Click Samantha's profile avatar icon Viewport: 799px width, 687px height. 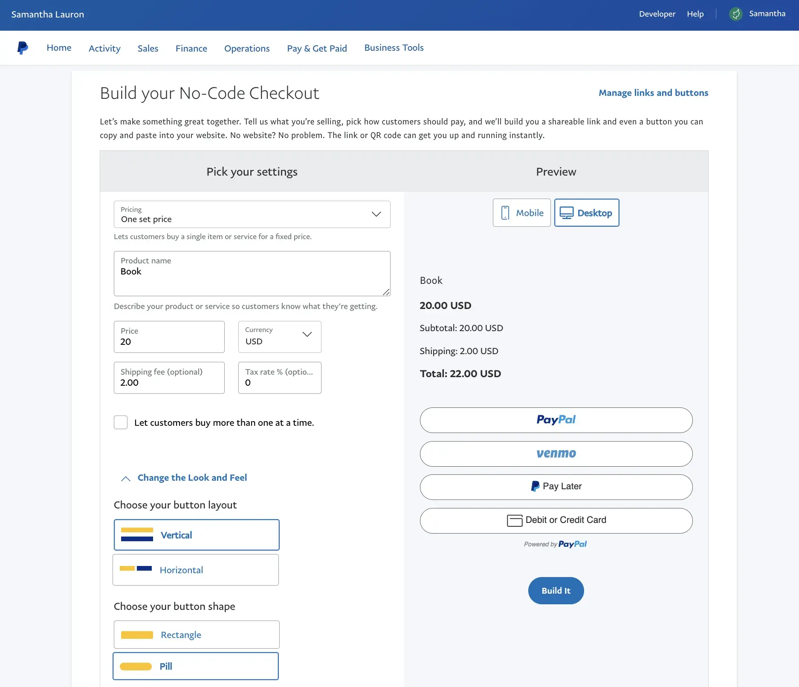[x=735, y=14]
